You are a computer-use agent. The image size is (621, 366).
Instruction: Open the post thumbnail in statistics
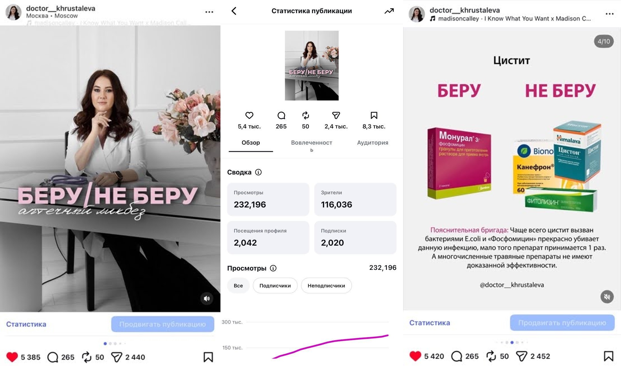click(312, 65)
